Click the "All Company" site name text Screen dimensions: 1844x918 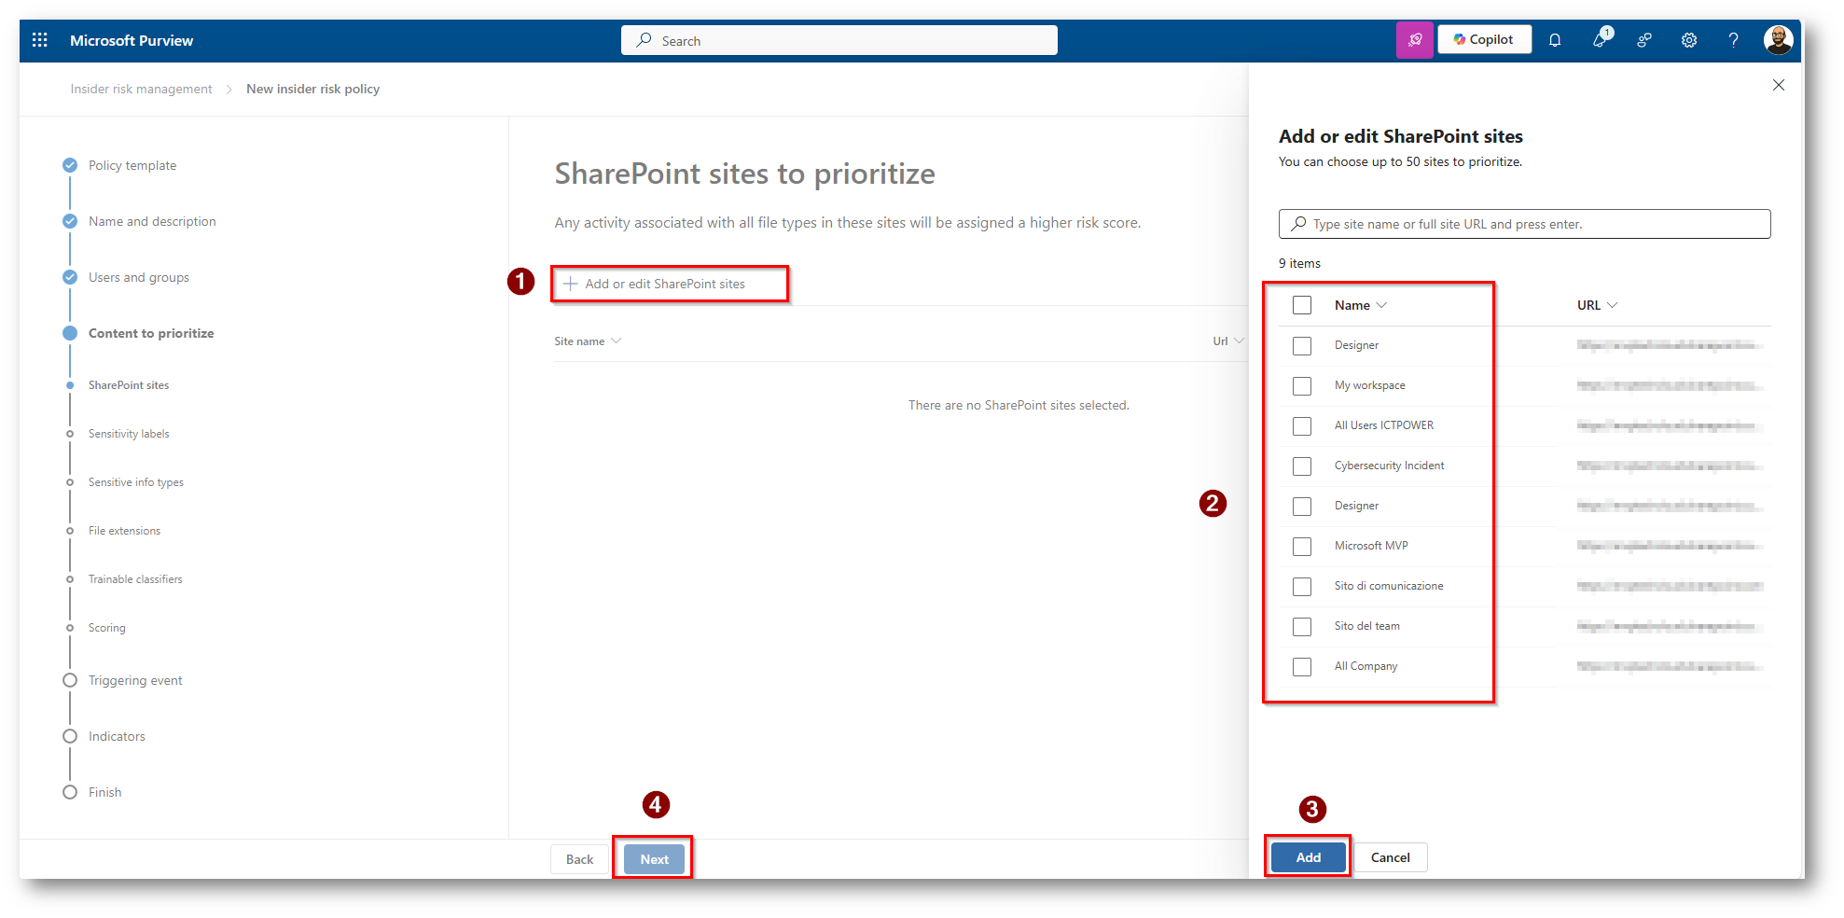[1366, 666]
